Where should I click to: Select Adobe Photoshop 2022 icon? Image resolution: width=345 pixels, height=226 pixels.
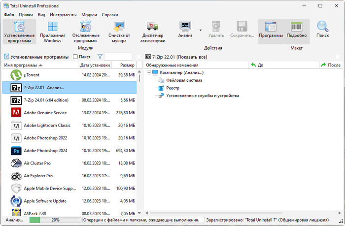(x=16, y=138)
